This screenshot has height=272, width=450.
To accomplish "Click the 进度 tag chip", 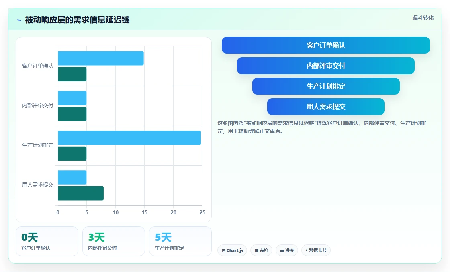I will (x=287, y=250).
